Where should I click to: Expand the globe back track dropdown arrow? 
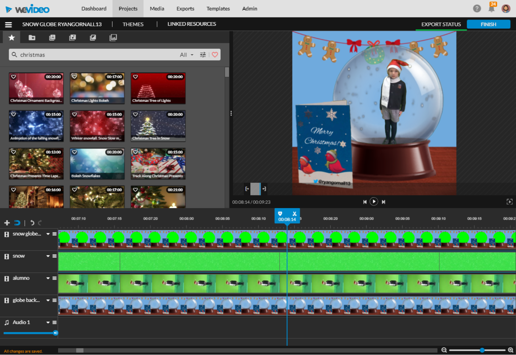click(48, 300)
